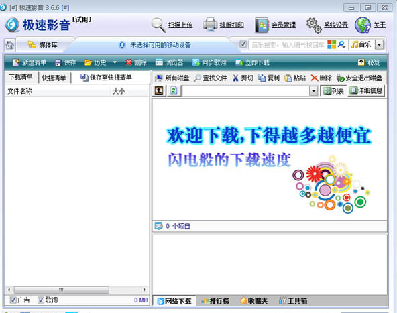This screenshot has width=397, height=313.
Task: Click in the music search input field
Action: [288, 45]
